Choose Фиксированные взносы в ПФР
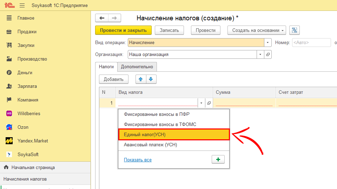 (x=174, y=114)
